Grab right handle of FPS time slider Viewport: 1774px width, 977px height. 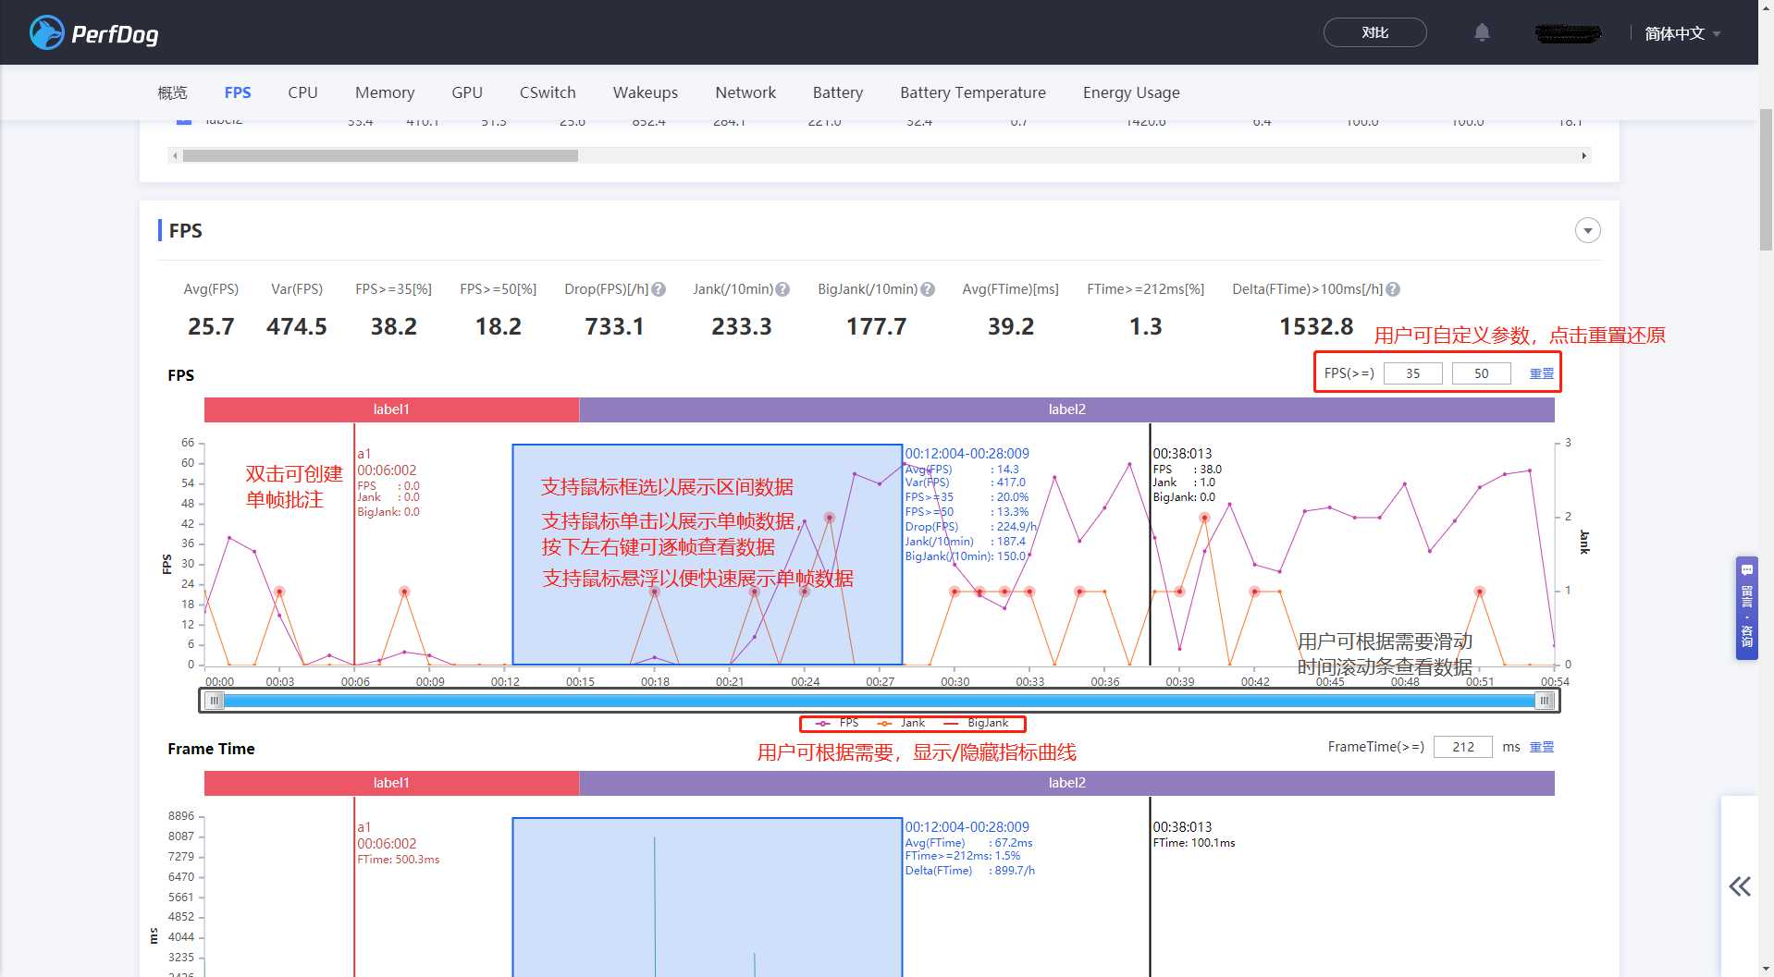click(1544, 701)
